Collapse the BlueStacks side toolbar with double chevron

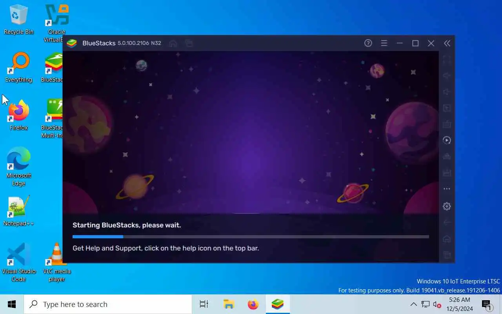click(447, 43)
